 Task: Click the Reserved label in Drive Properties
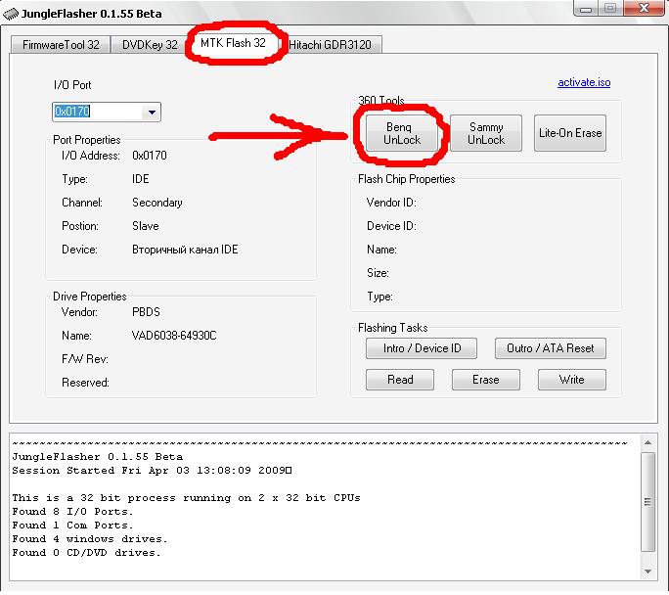85,383
